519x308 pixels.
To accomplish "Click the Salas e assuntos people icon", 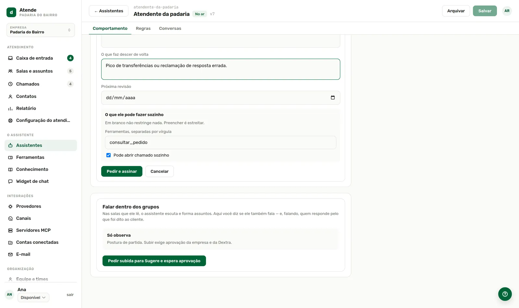I will click(x=10, y=71).
